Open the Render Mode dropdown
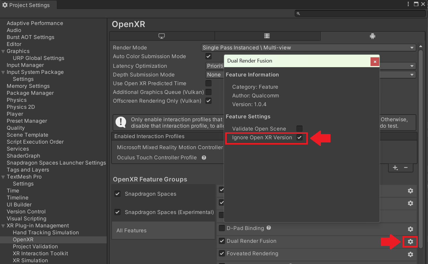 point(308,48)
